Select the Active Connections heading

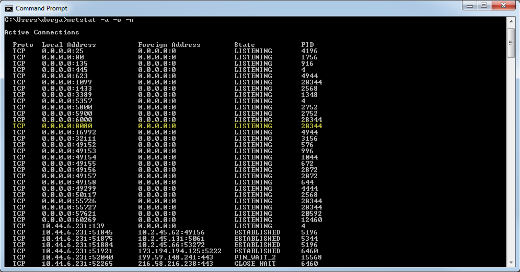[x=42, y=32]
